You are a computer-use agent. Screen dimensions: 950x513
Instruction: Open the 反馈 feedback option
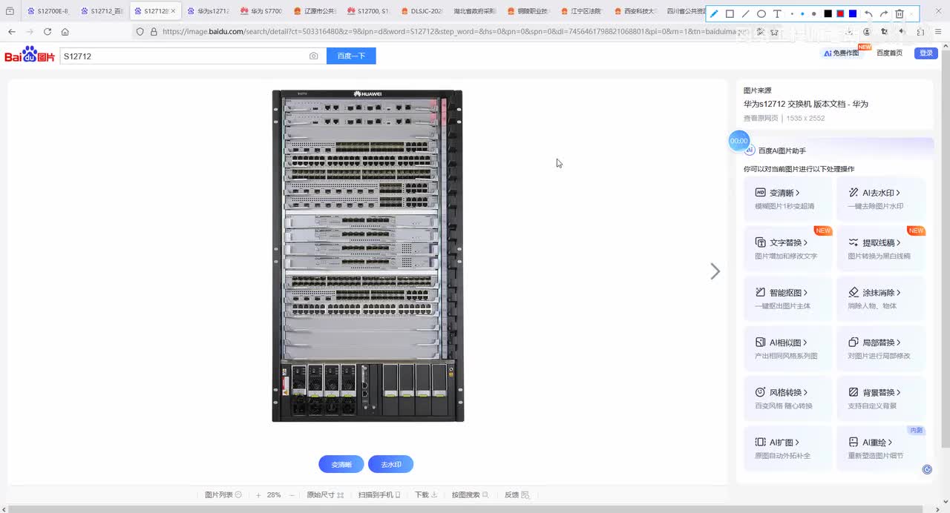(x=517, y=494)
